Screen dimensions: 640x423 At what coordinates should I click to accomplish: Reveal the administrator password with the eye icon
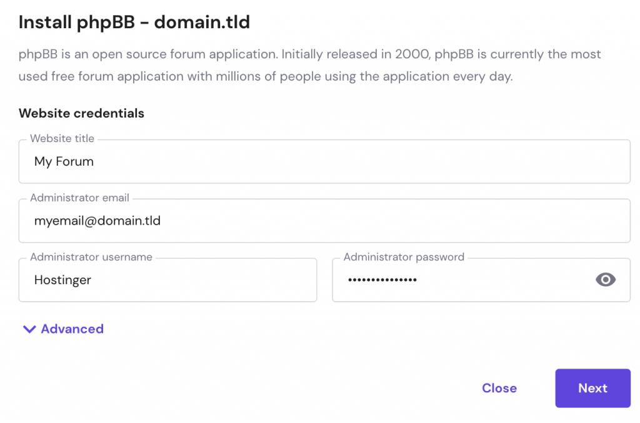tap(605, 280)
